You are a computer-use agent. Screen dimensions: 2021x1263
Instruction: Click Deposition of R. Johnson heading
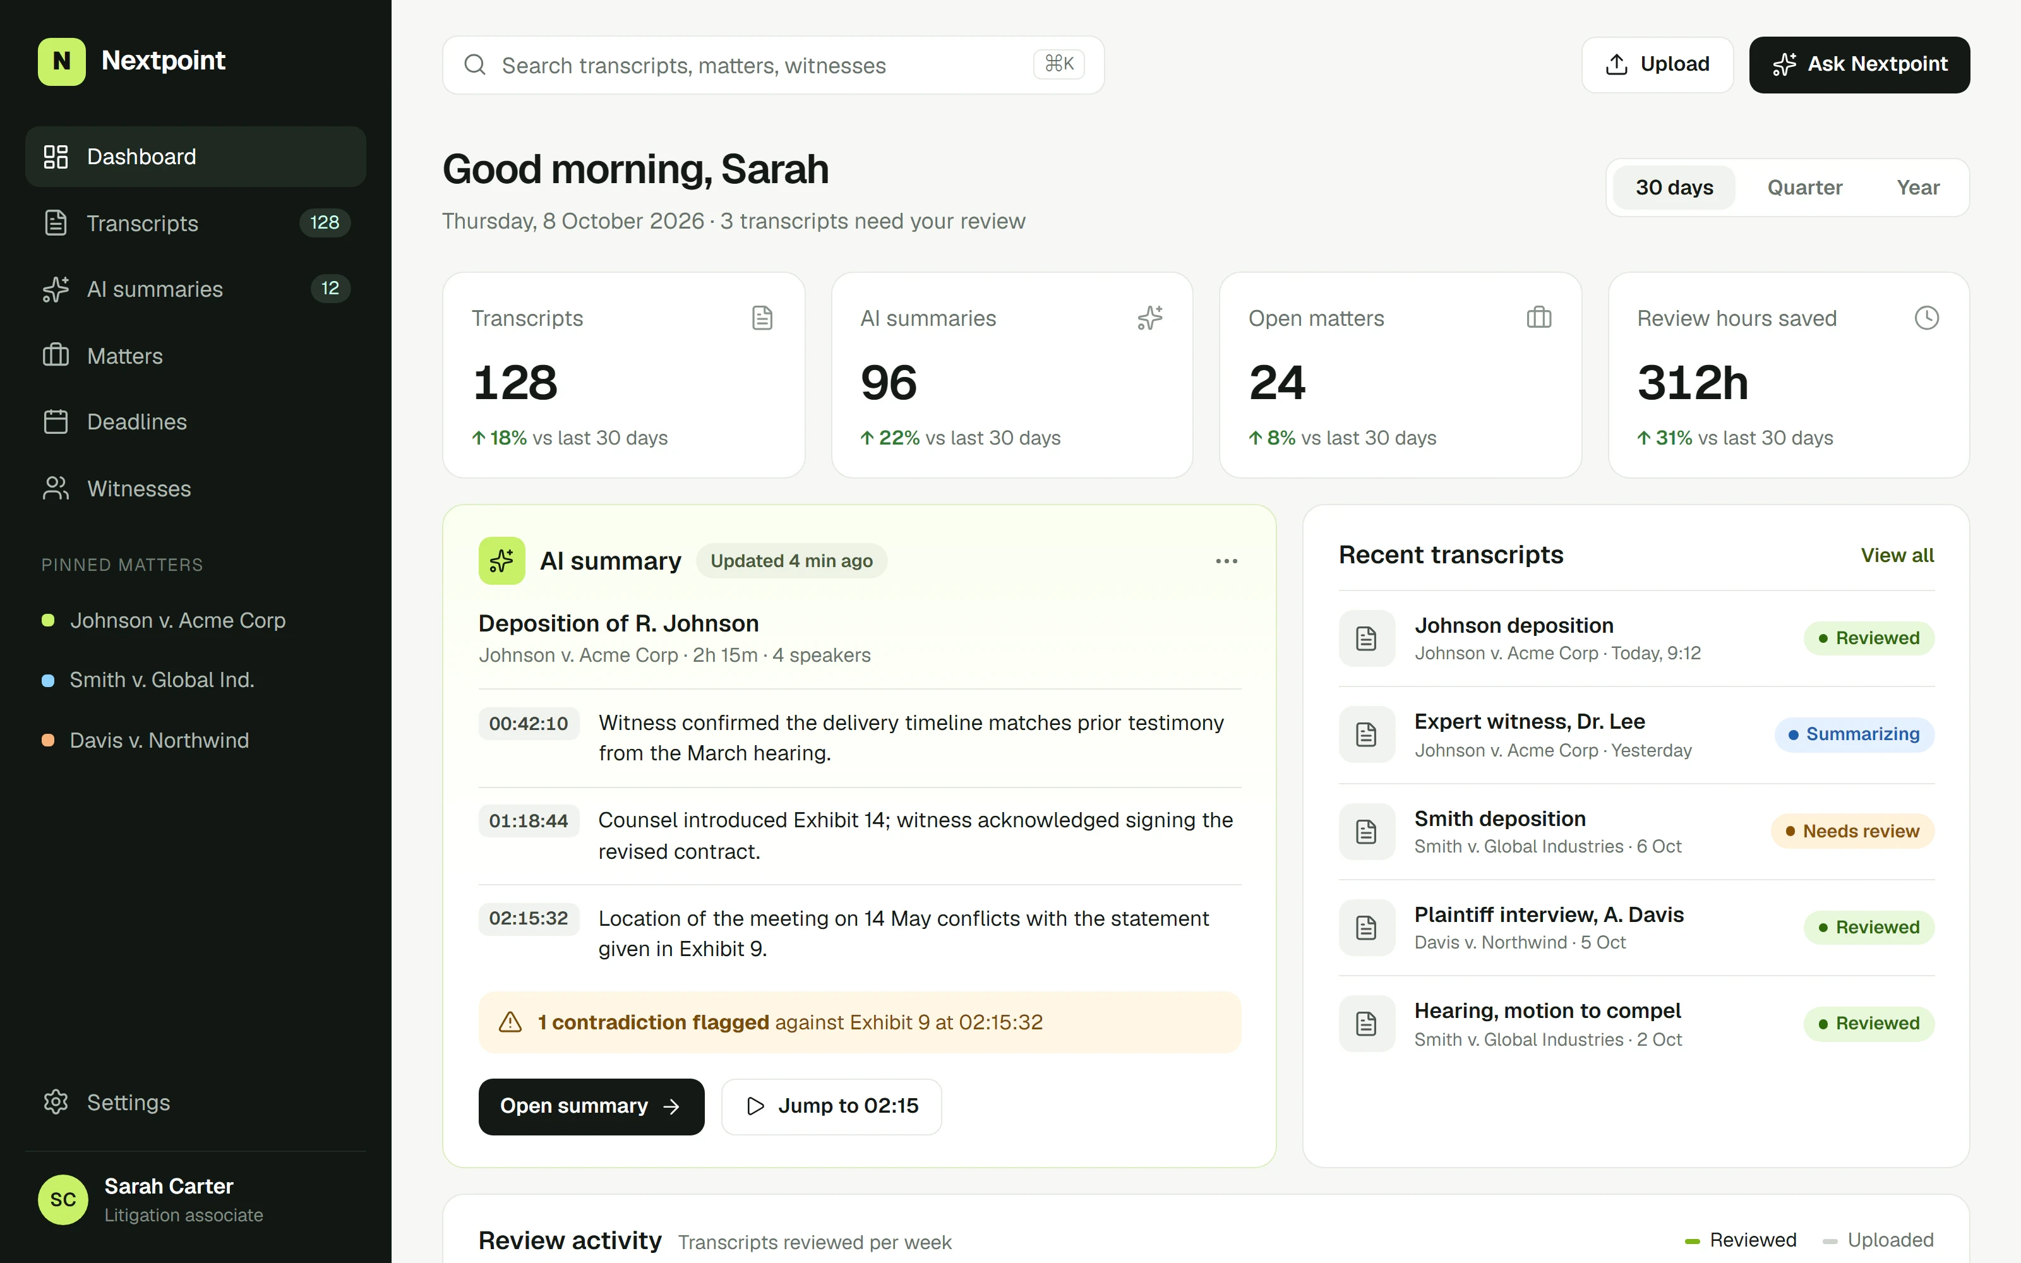[x=618, y=624]
